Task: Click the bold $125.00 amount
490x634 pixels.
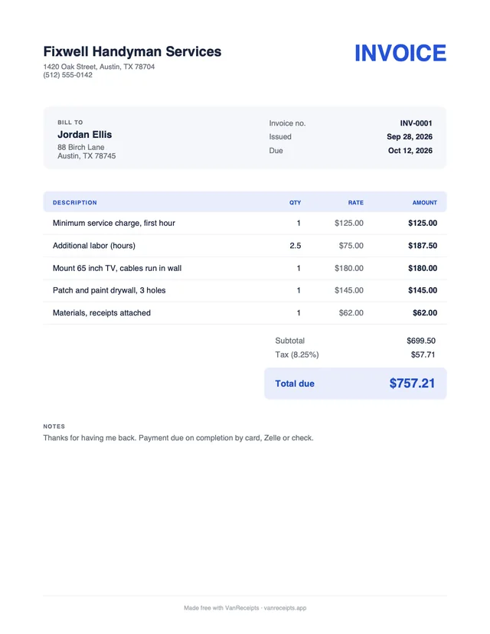Action: click(423, 223)
